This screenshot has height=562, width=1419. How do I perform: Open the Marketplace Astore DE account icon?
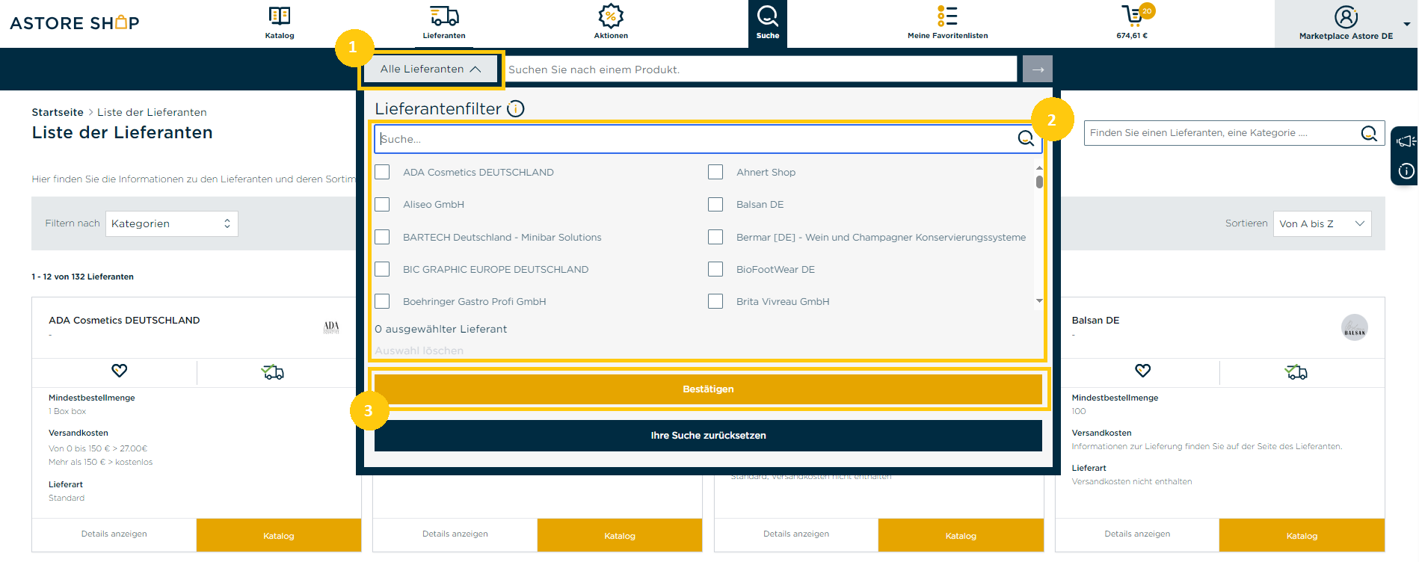[x=1346, y=16]
